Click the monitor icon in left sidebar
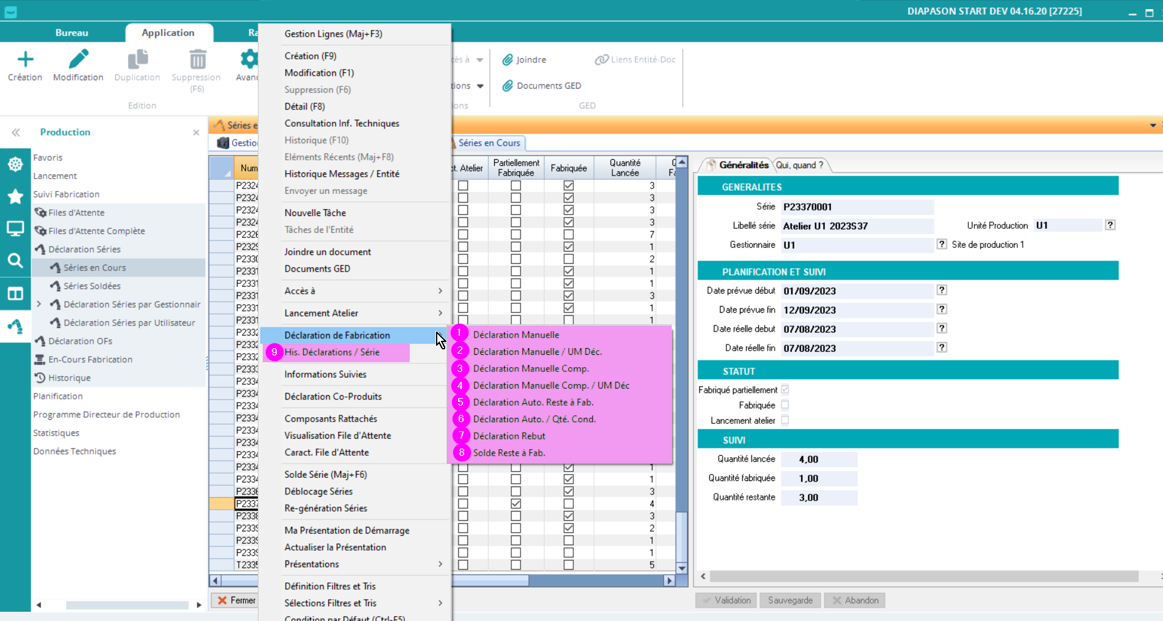This screenshot has width=1163, height=621. (15, 229)
